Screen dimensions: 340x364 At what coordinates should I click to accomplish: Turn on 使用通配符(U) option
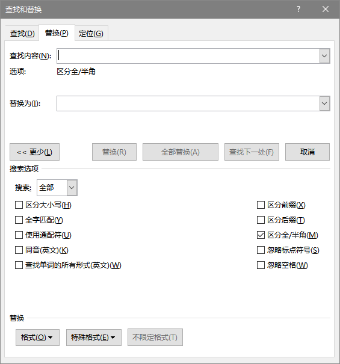[x=19, y=235]
